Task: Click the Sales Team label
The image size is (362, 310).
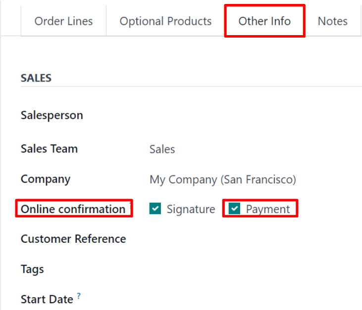Action: (x=49, y=149)
